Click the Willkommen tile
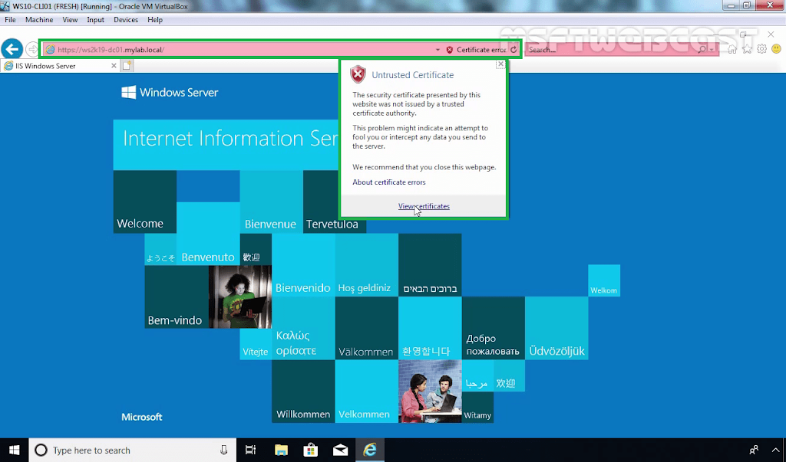 (303, 391)
